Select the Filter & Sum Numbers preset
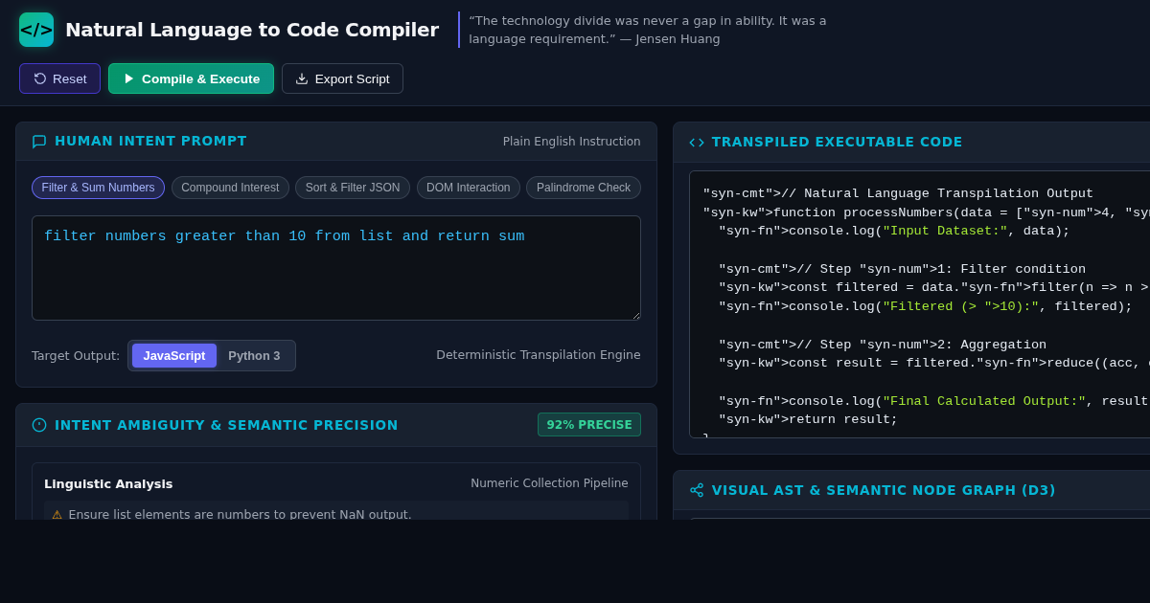The height and width of the screenshot is (603, 1150). click(x=98, y=188)
